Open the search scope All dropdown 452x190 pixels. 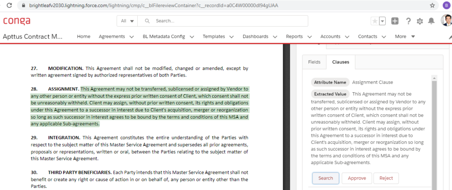(x=127, y=21)
